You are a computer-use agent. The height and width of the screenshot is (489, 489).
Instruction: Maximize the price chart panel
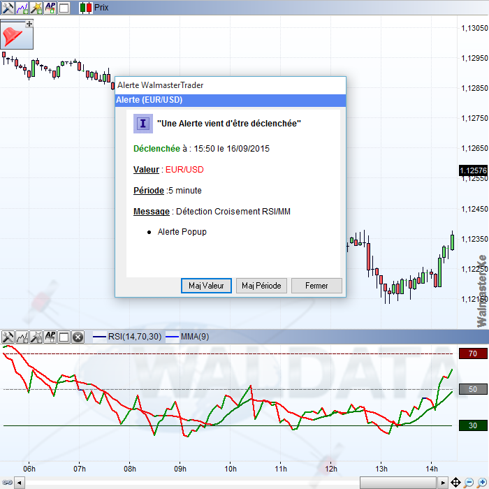[x=64, y=8]
